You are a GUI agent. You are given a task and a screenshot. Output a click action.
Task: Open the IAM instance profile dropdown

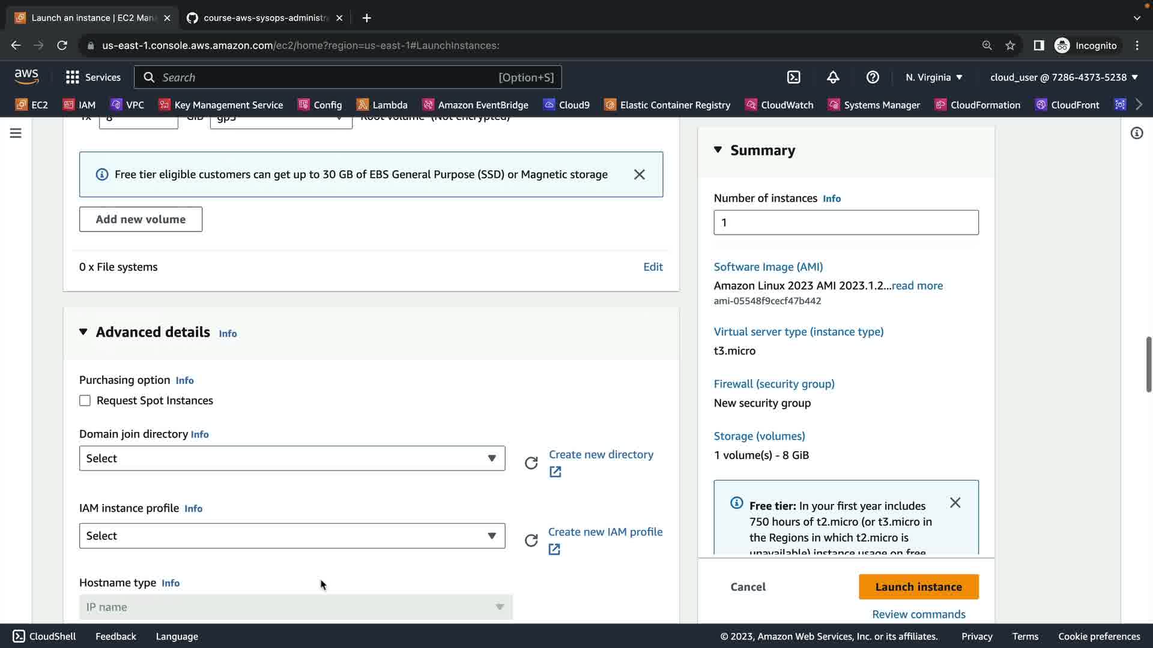(292, 536)
